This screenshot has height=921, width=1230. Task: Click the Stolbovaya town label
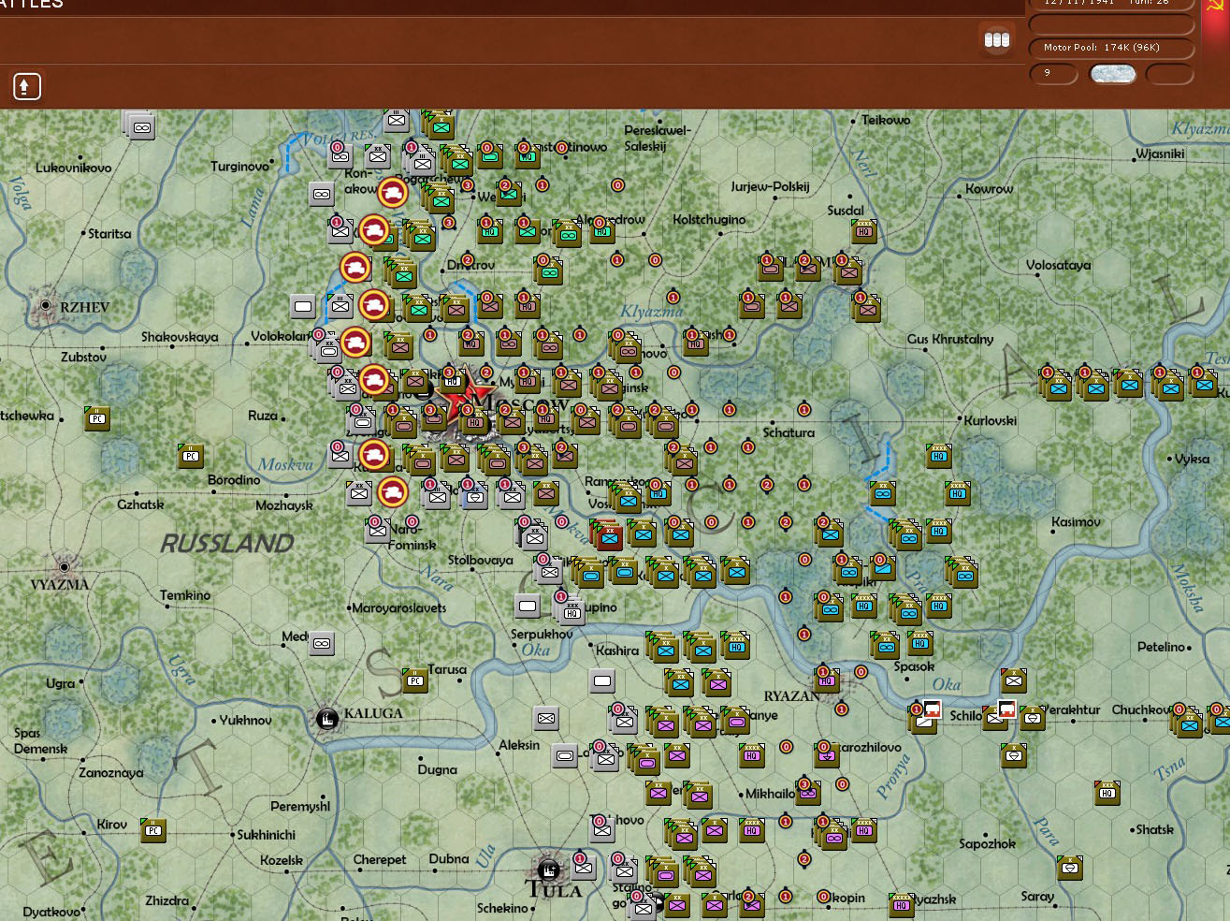(x=481, y=561)
